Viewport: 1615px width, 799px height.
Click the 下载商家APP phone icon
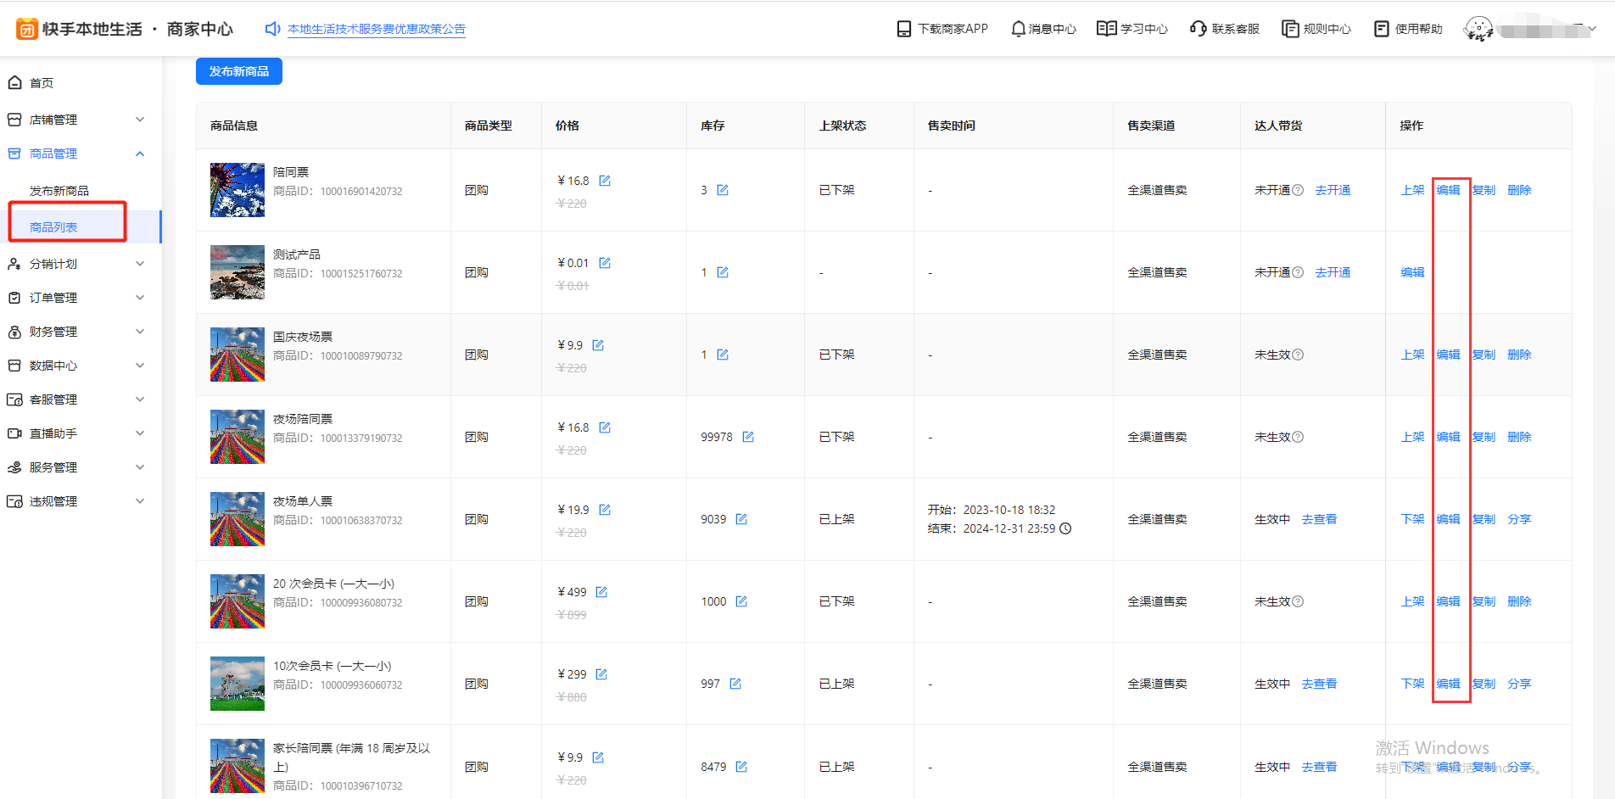(904, 29)
